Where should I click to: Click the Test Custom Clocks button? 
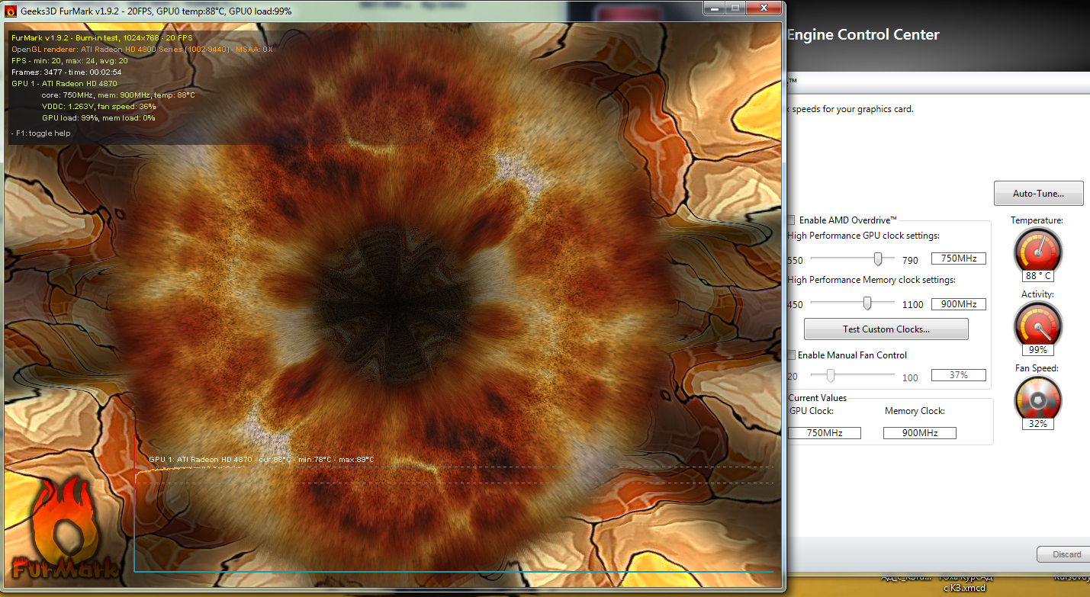[886, 329]
